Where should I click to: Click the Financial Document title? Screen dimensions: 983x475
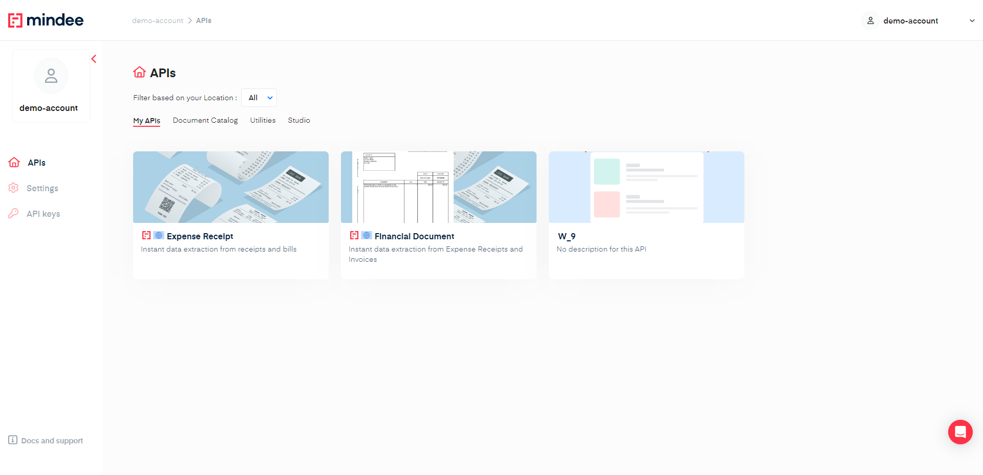pos(414,236)
